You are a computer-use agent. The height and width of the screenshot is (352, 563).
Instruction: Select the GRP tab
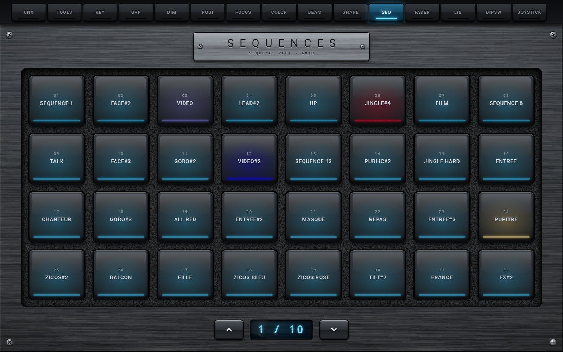tap(136, 12)
